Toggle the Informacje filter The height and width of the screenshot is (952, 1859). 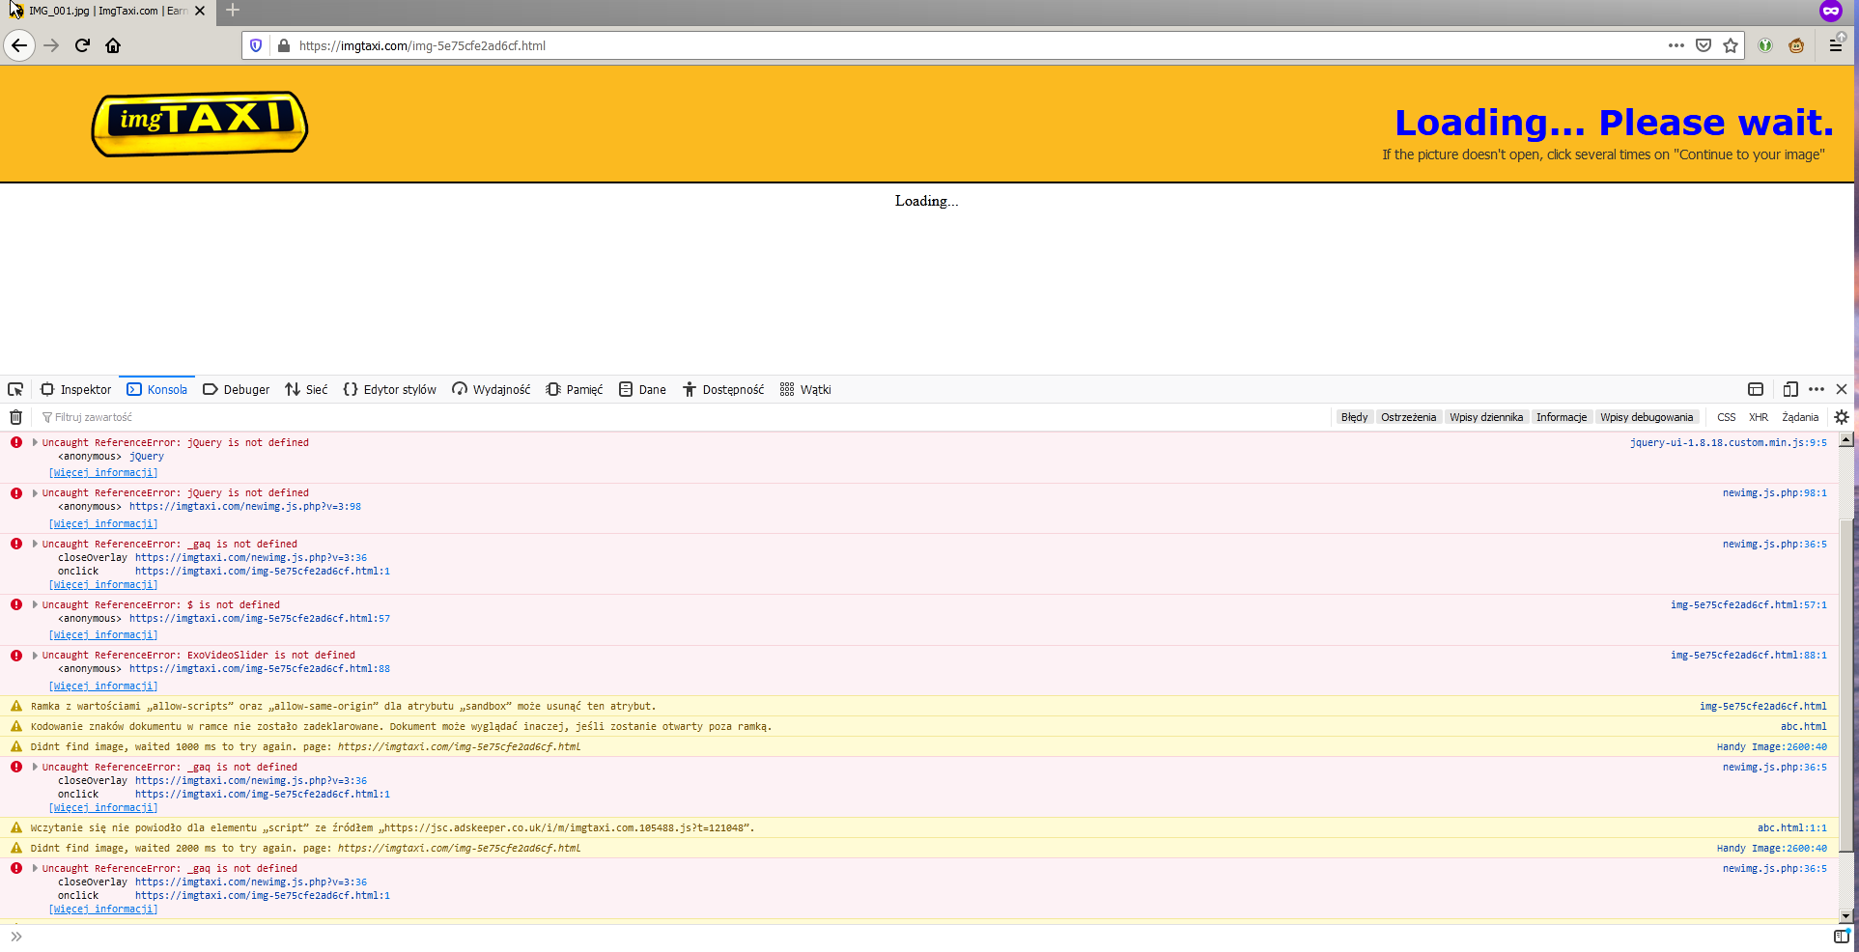coord(1562,417)
